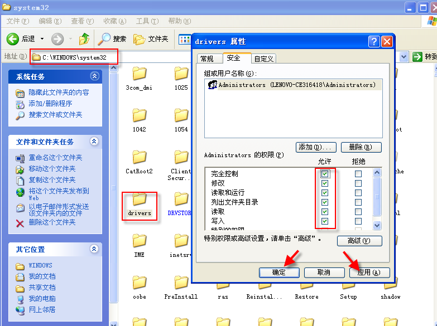Click the Forward arrow icon
437x326 pixels.
(57, 39)
